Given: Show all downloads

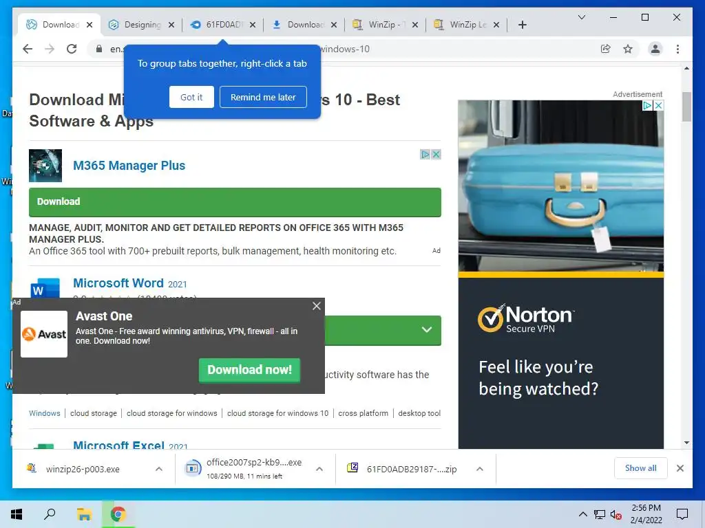Looking at the screenshot, I should [x=641, y=468].
